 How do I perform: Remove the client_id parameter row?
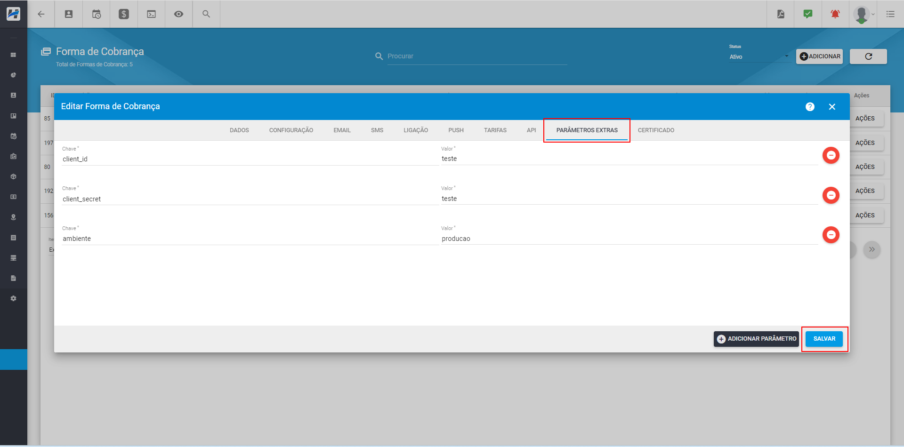pyautogui.click(x=831, y=155)
